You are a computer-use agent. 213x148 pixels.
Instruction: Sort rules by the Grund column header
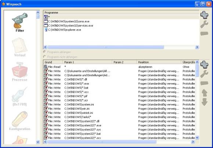click(x=53, y=62)
